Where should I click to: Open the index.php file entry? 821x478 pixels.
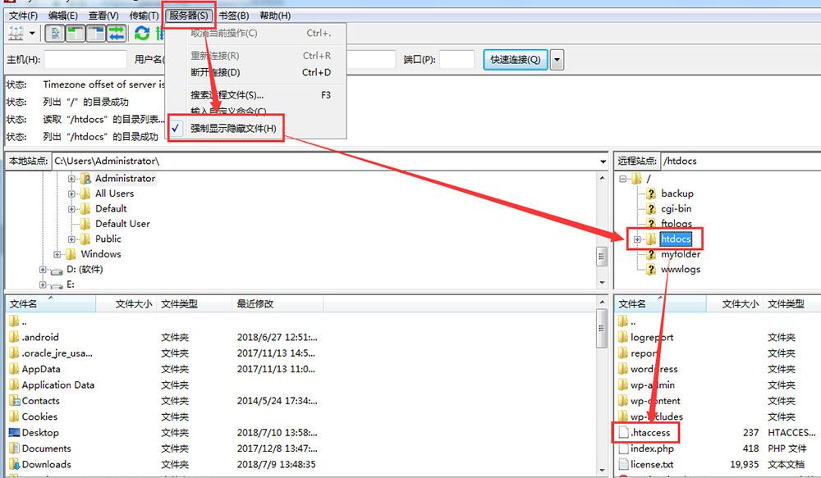(651, 448)
